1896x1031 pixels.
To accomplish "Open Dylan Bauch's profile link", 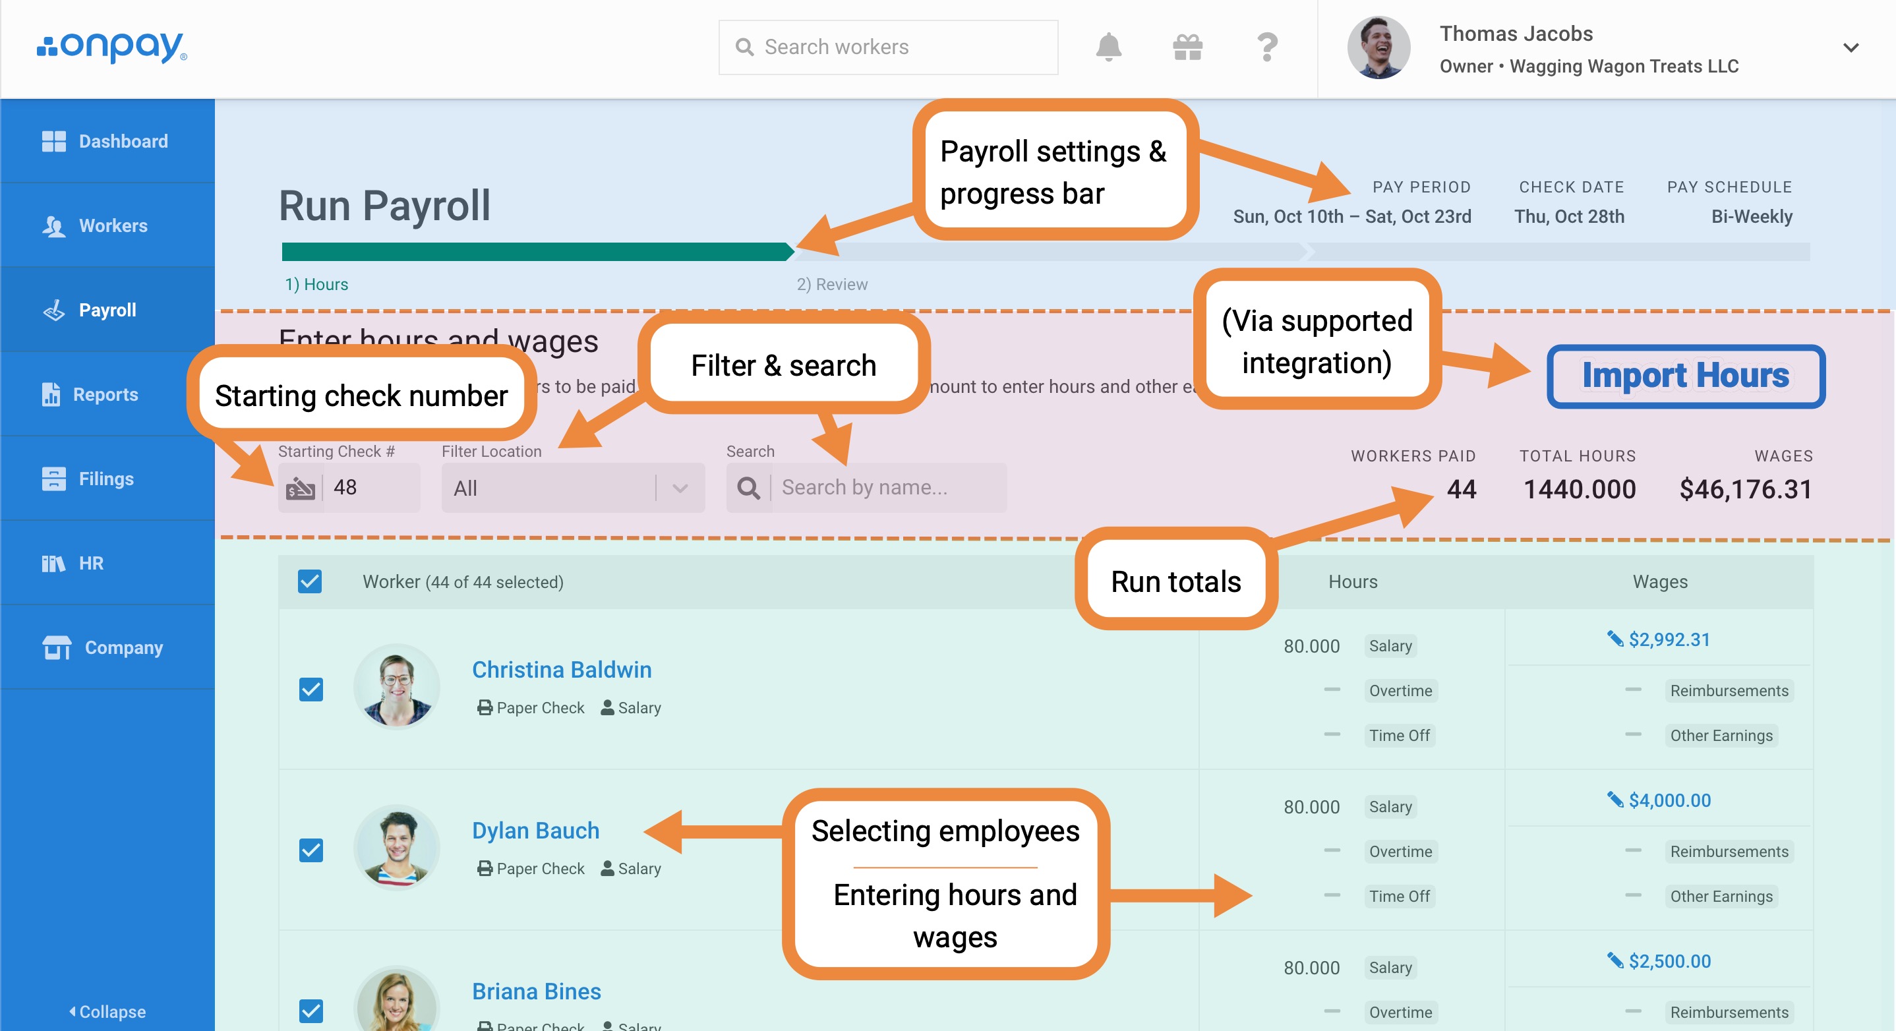I will coord(536,830).
